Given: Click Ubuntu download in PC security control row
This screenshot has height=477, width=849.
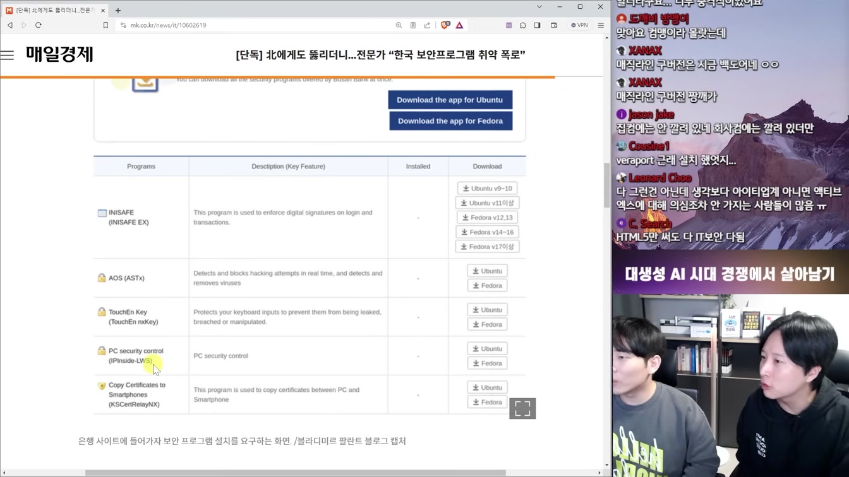Looking at the screenshot, I should pyautogui.click(x=487, y=348).
